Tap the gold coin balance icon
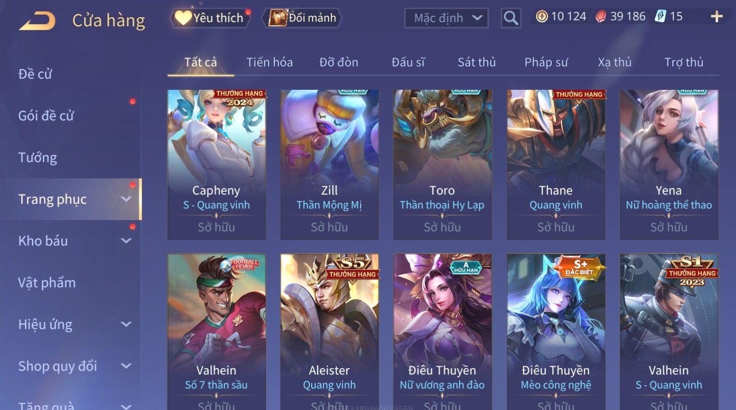 point(541,17)
